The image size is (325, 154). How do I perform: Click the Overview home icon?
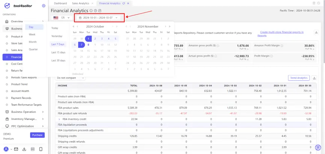pyautogui.click(x=7, y=21)
